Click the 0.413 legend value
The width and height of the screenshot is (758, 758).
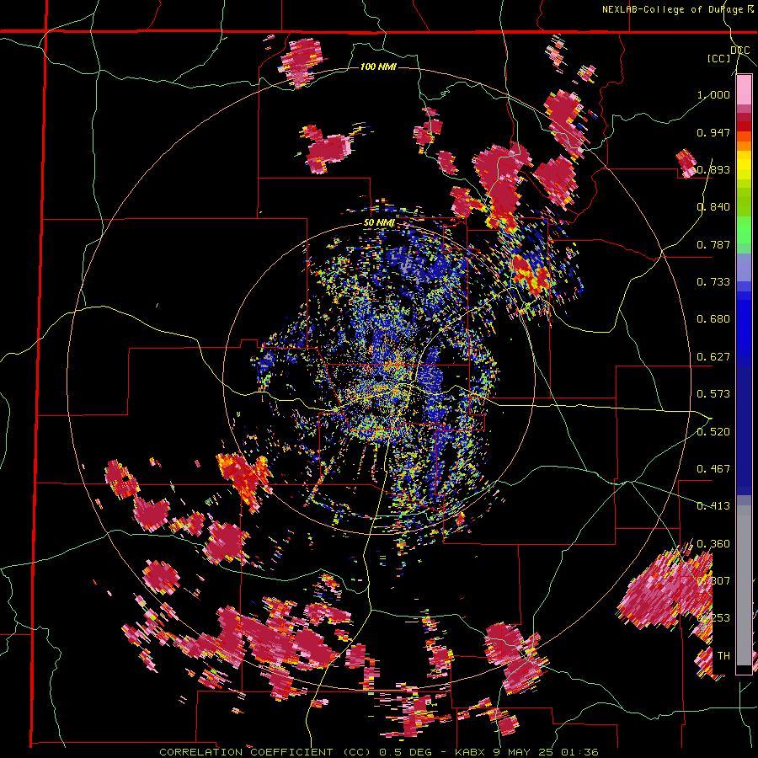(x=713, y=506)
